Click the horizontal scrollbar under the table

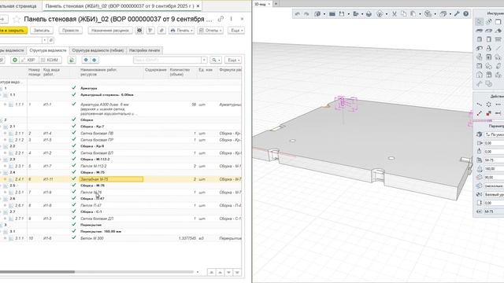[x=37, y=272]
